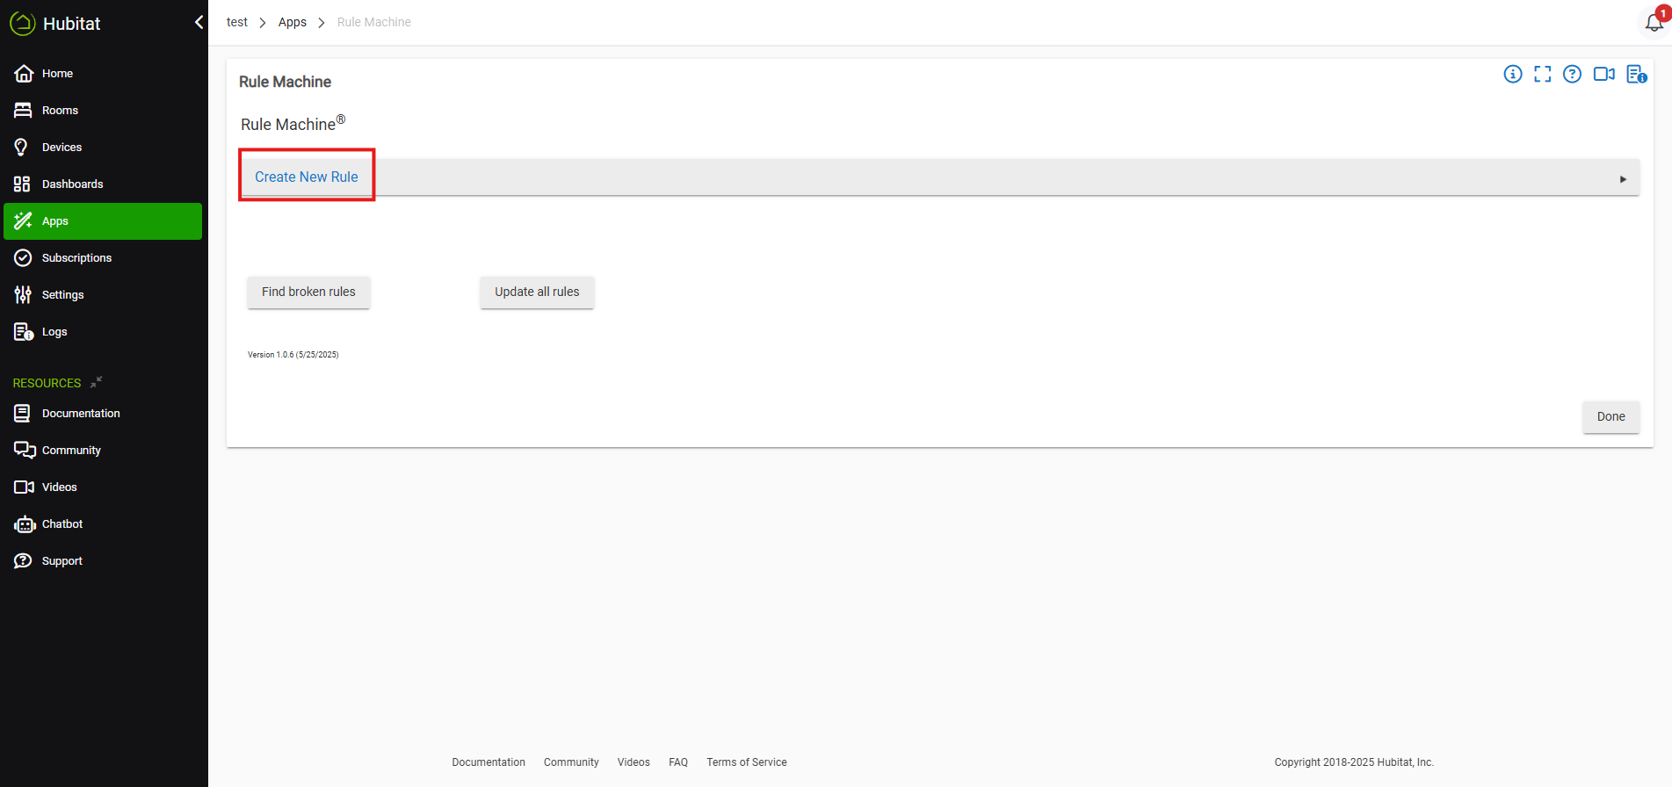This screenshot has width=1672, height=787.
Task: Collapse the sidebar with the chevron
Action: tap(199, 22)
